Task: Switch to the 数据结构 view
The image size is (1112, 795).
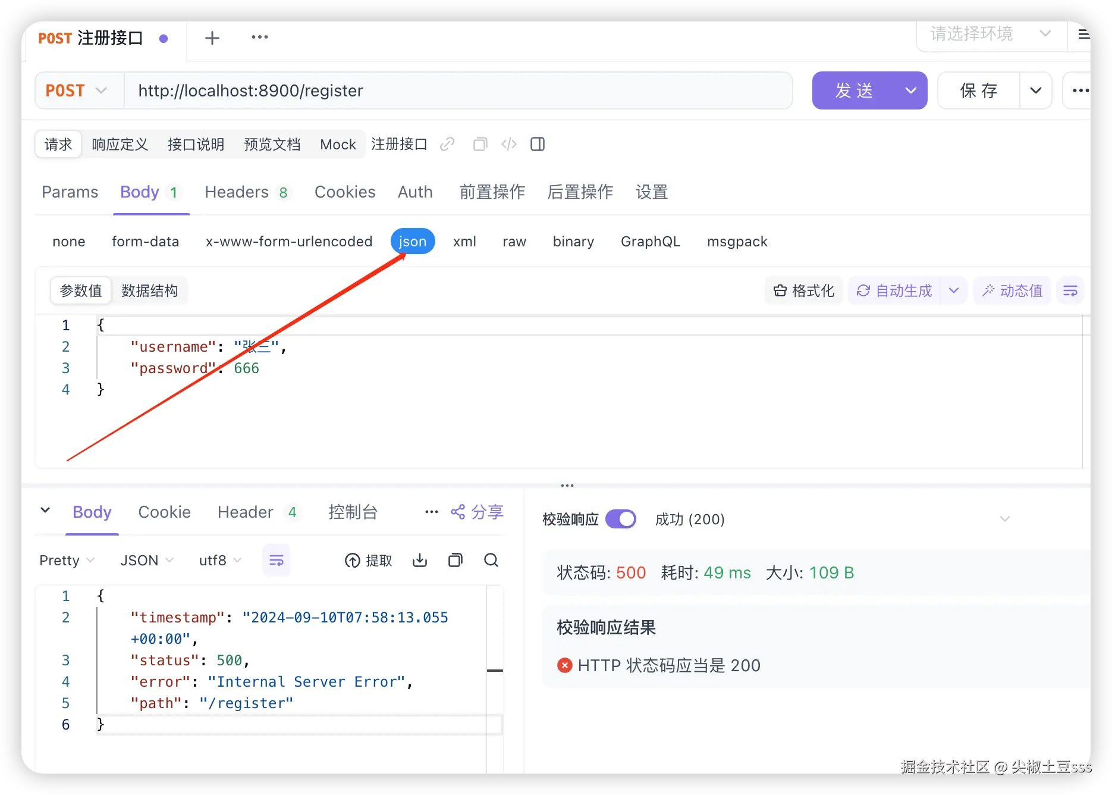Action: pyautogui.click(x=150, y=290)
